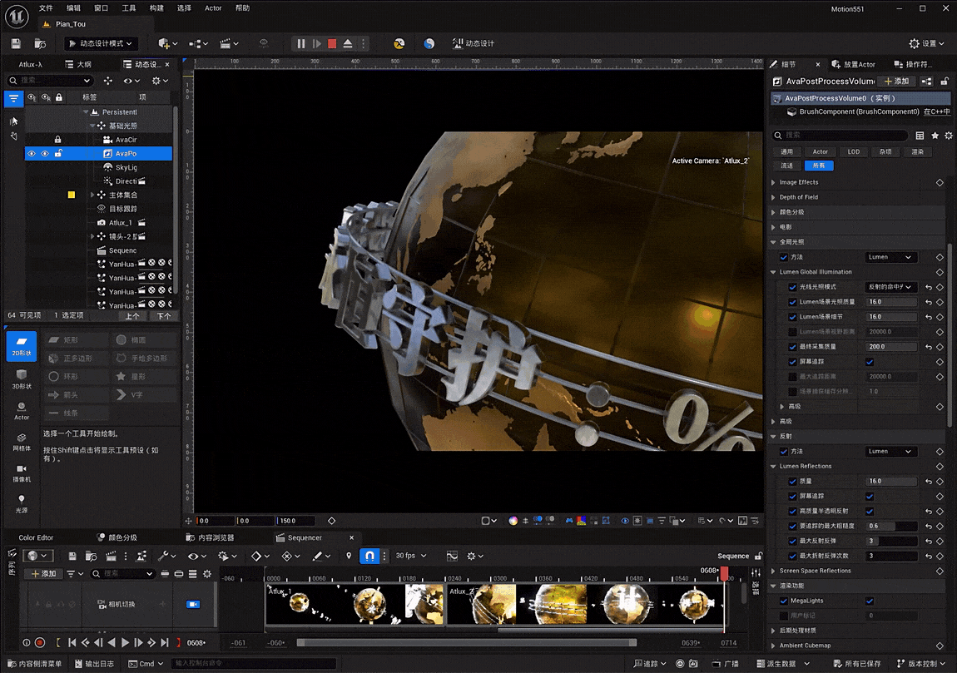Image resolution: width=957 pixels, height=673 pixels.
Task: Open the 内容侧滑菜单 content drawer
Action: 35,664
